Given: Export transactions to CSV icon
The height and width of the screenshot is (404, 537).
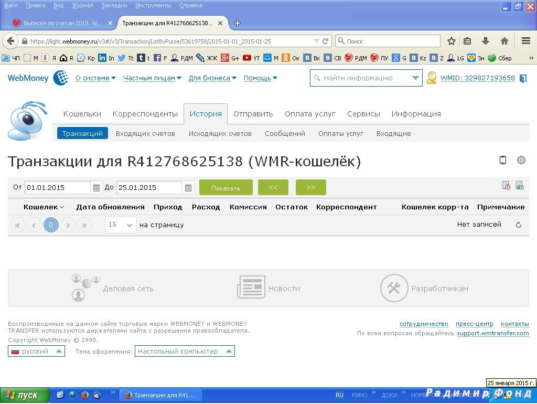Looking at the screenshot, I should coord(520,185).
